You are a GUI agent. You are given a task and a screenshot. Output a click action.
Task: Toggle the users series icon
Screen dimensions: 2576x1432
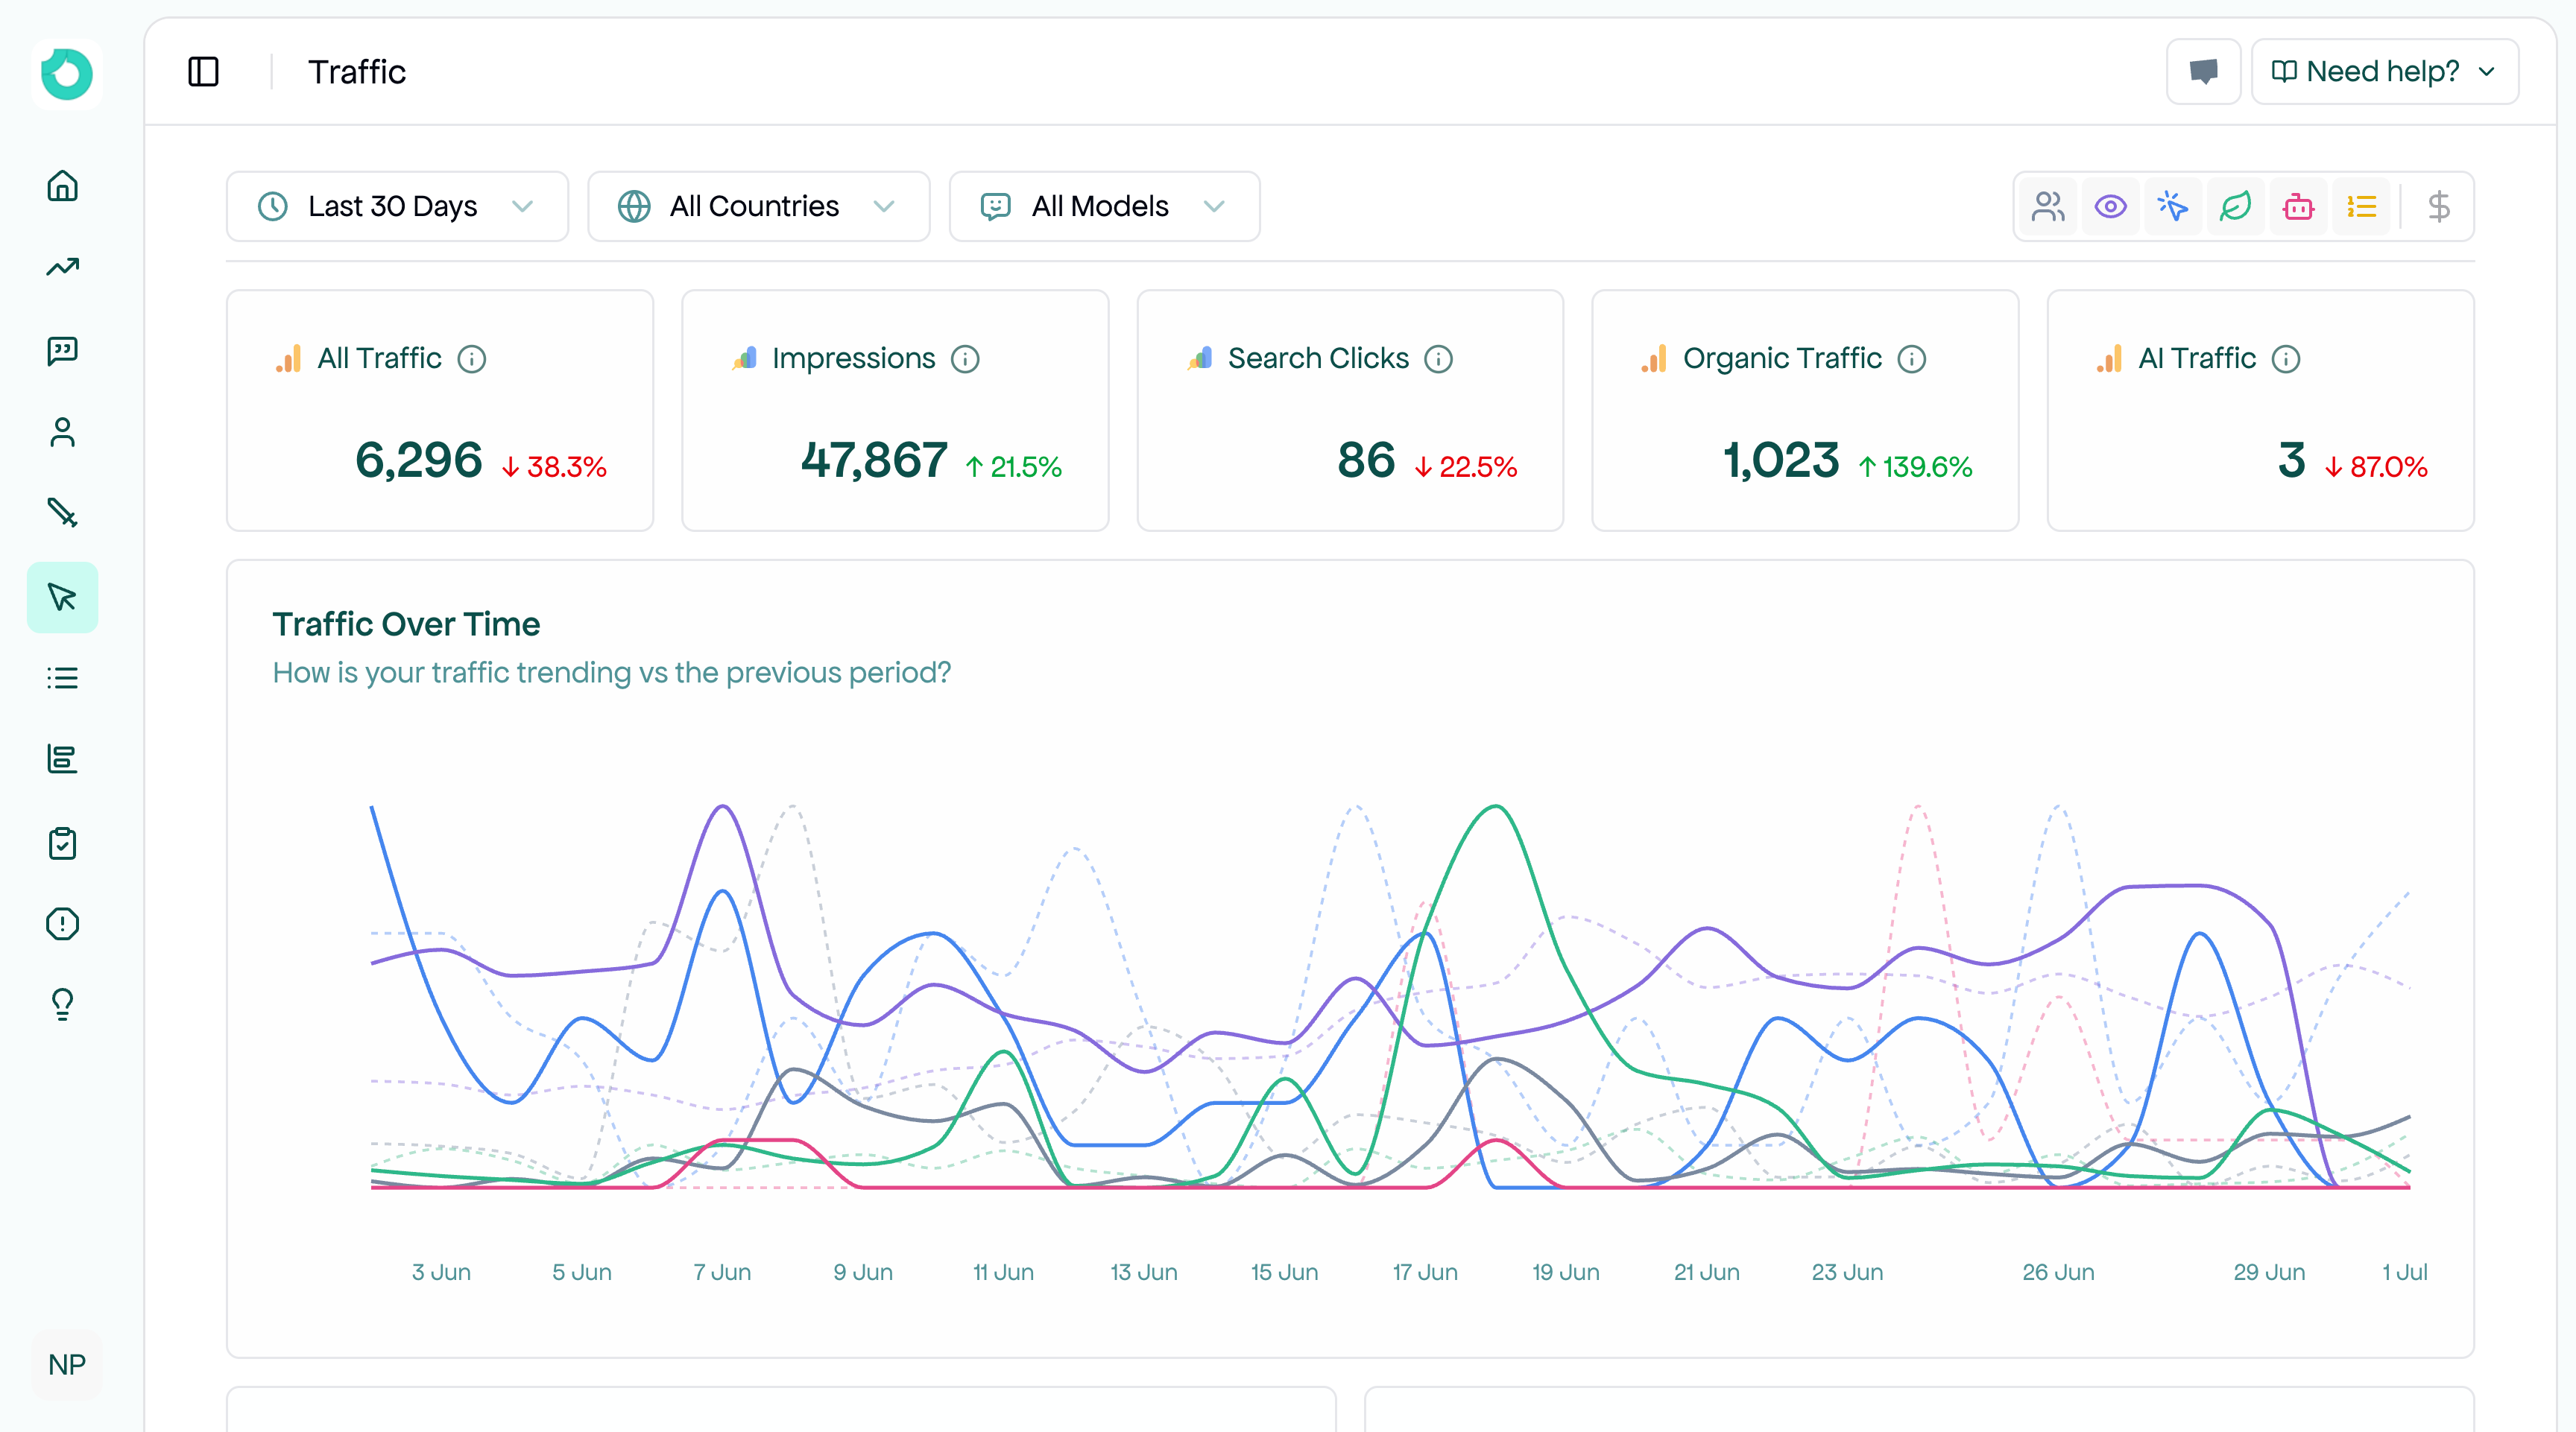(2048, 207)
